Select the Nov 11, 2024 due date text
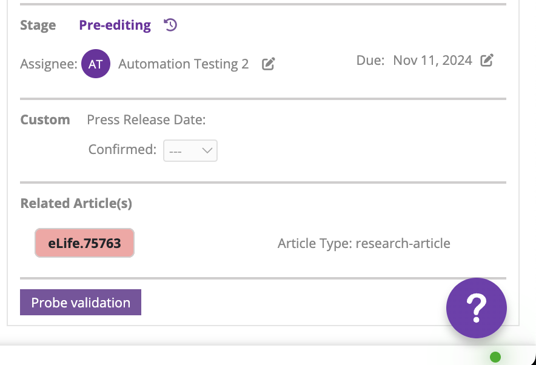The height and width of the screenshot is (365, 536). point(432,61)
